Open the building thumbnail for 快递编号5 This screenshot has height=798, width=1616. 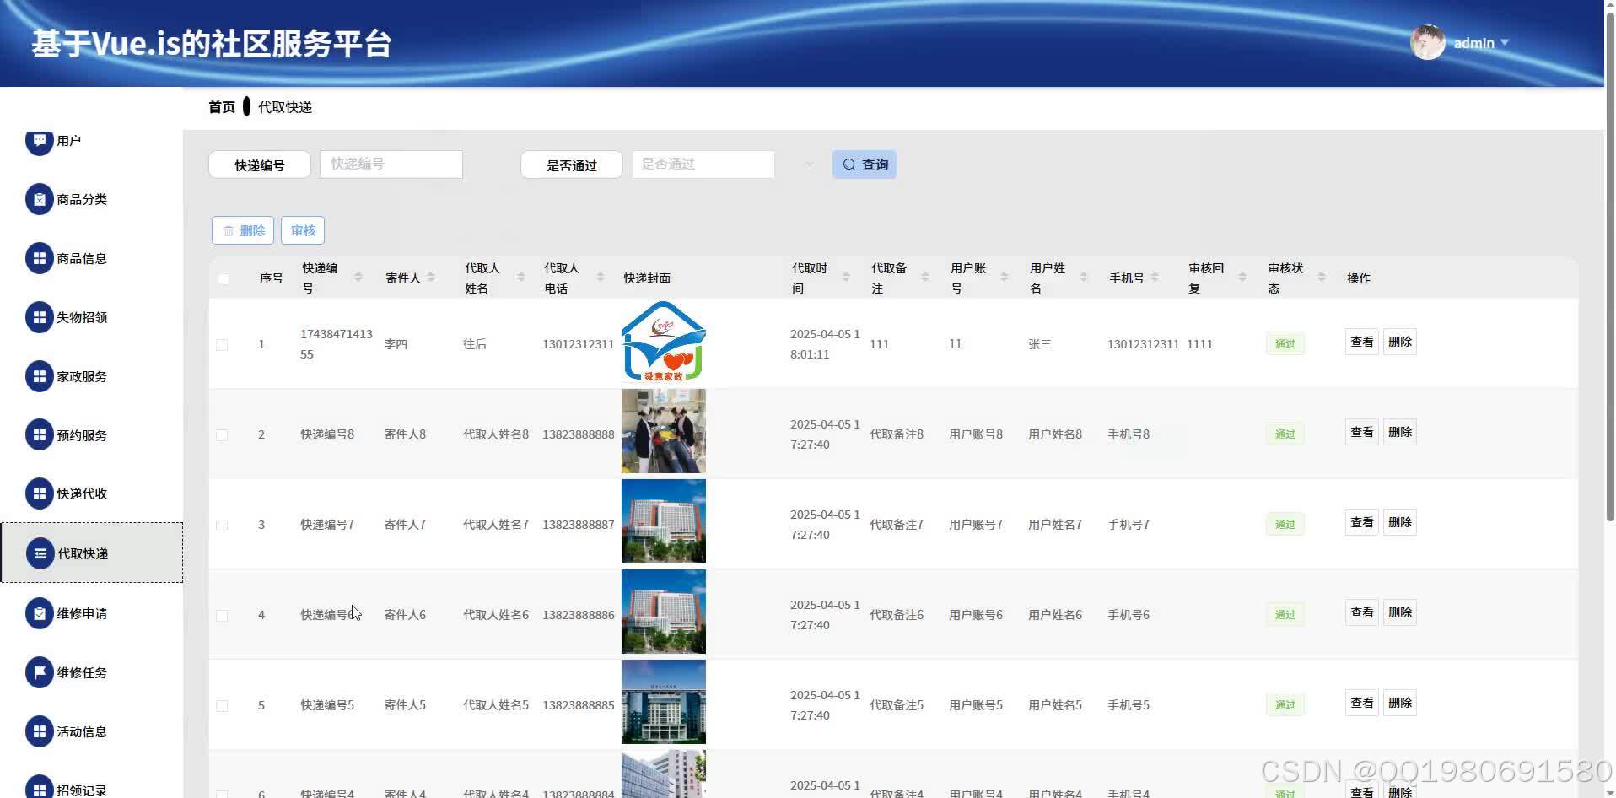664,702
